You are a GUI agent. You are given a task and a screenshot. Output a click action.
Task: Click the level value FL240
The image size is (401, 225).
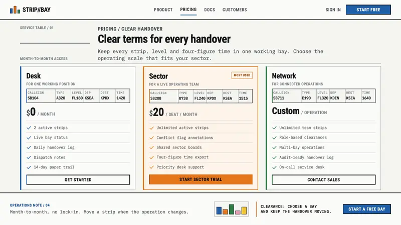(199, 98)
